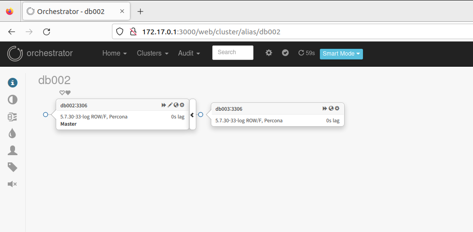Open the gear settings on db003:3306
This screenshot has width=473, height=232.
click(337, 108)
